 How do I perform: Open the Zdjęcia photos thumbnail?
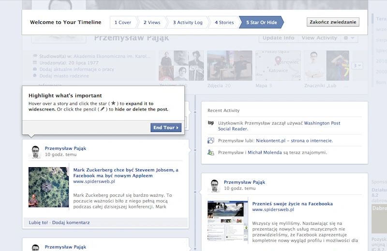point(229,65)
